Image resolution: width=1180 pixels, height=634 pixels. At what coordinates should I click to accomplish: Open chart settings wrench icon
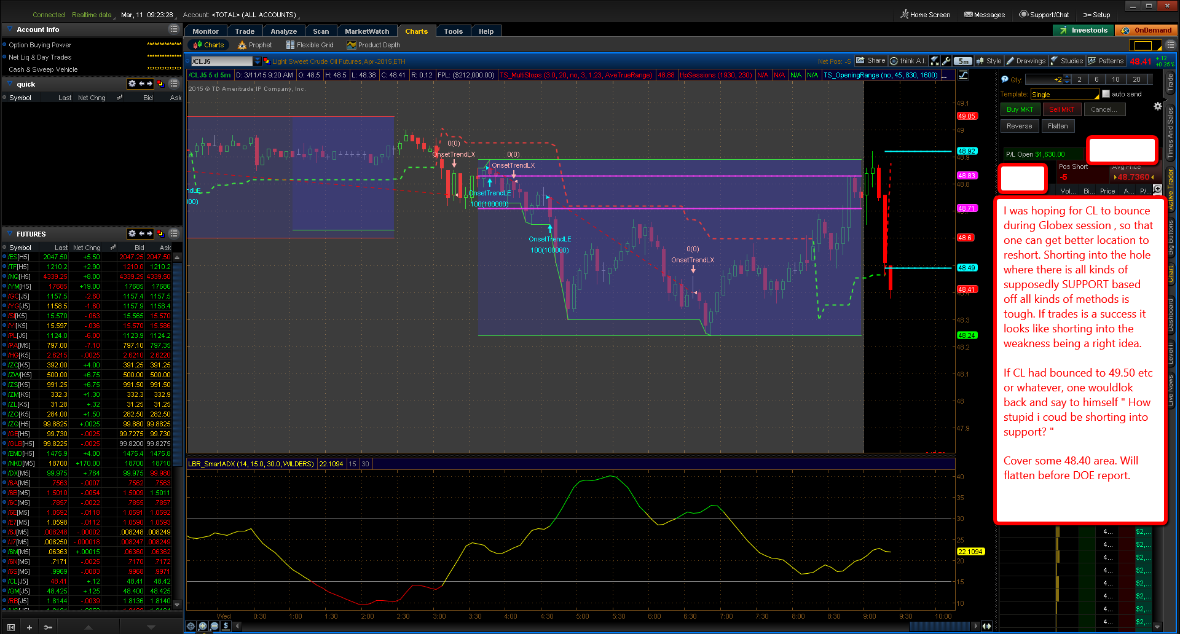(x=946, y=61)
